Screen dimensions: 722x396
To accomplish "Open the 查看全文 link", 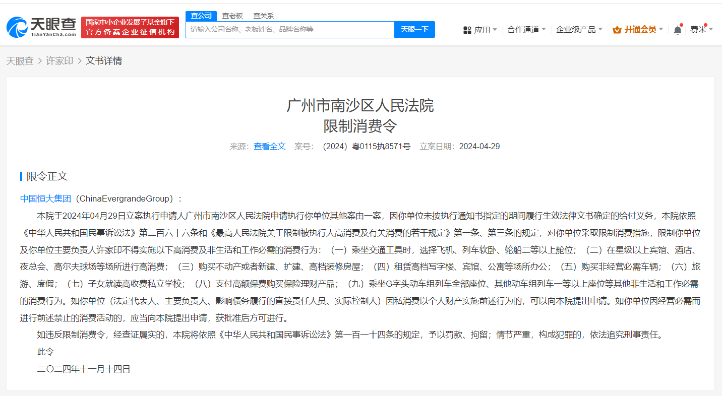I will point(269,147).
